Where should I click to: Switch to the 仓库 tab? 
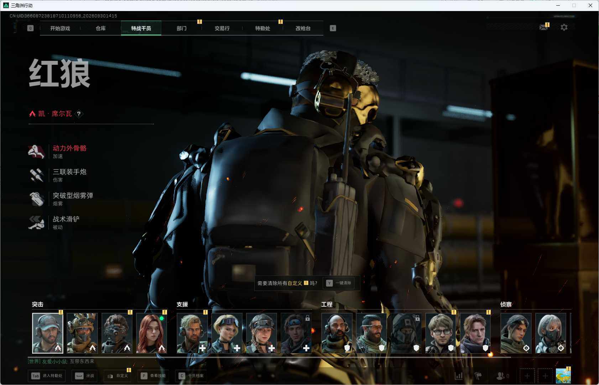101,28
